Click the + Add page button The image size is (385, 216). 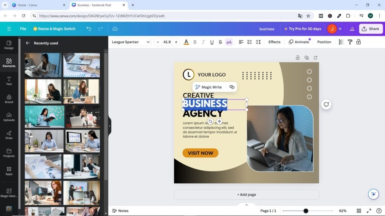click(246, 195)
